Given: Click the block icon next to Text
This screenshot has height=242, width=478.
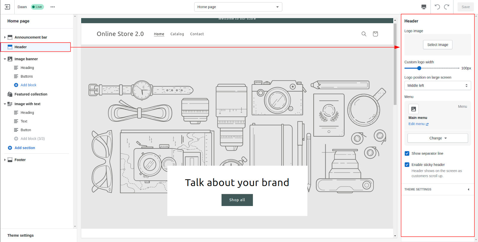Looking at the screenshot, I should [16, 121].
